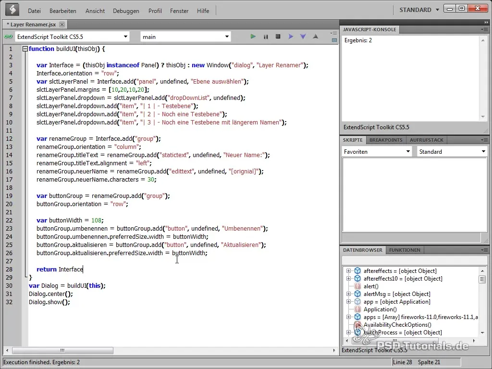Viewport: 492px width, 369px height.
Task: Expand the alertMsg tree node
Action: [348, 294]
